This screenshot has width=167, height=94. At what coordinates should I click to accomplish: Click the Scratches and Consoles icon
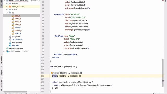click(x=7, y=51)
